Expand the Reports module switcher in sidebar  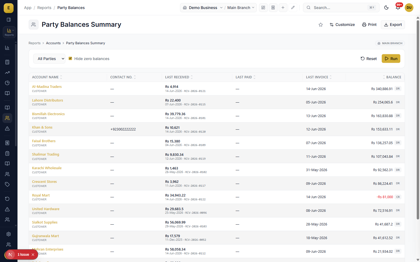tap(9, 32)
